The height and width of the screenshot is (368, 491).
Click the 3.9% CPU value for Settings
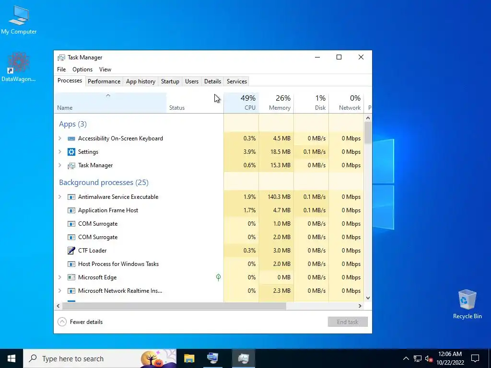(x=249, y=152)
